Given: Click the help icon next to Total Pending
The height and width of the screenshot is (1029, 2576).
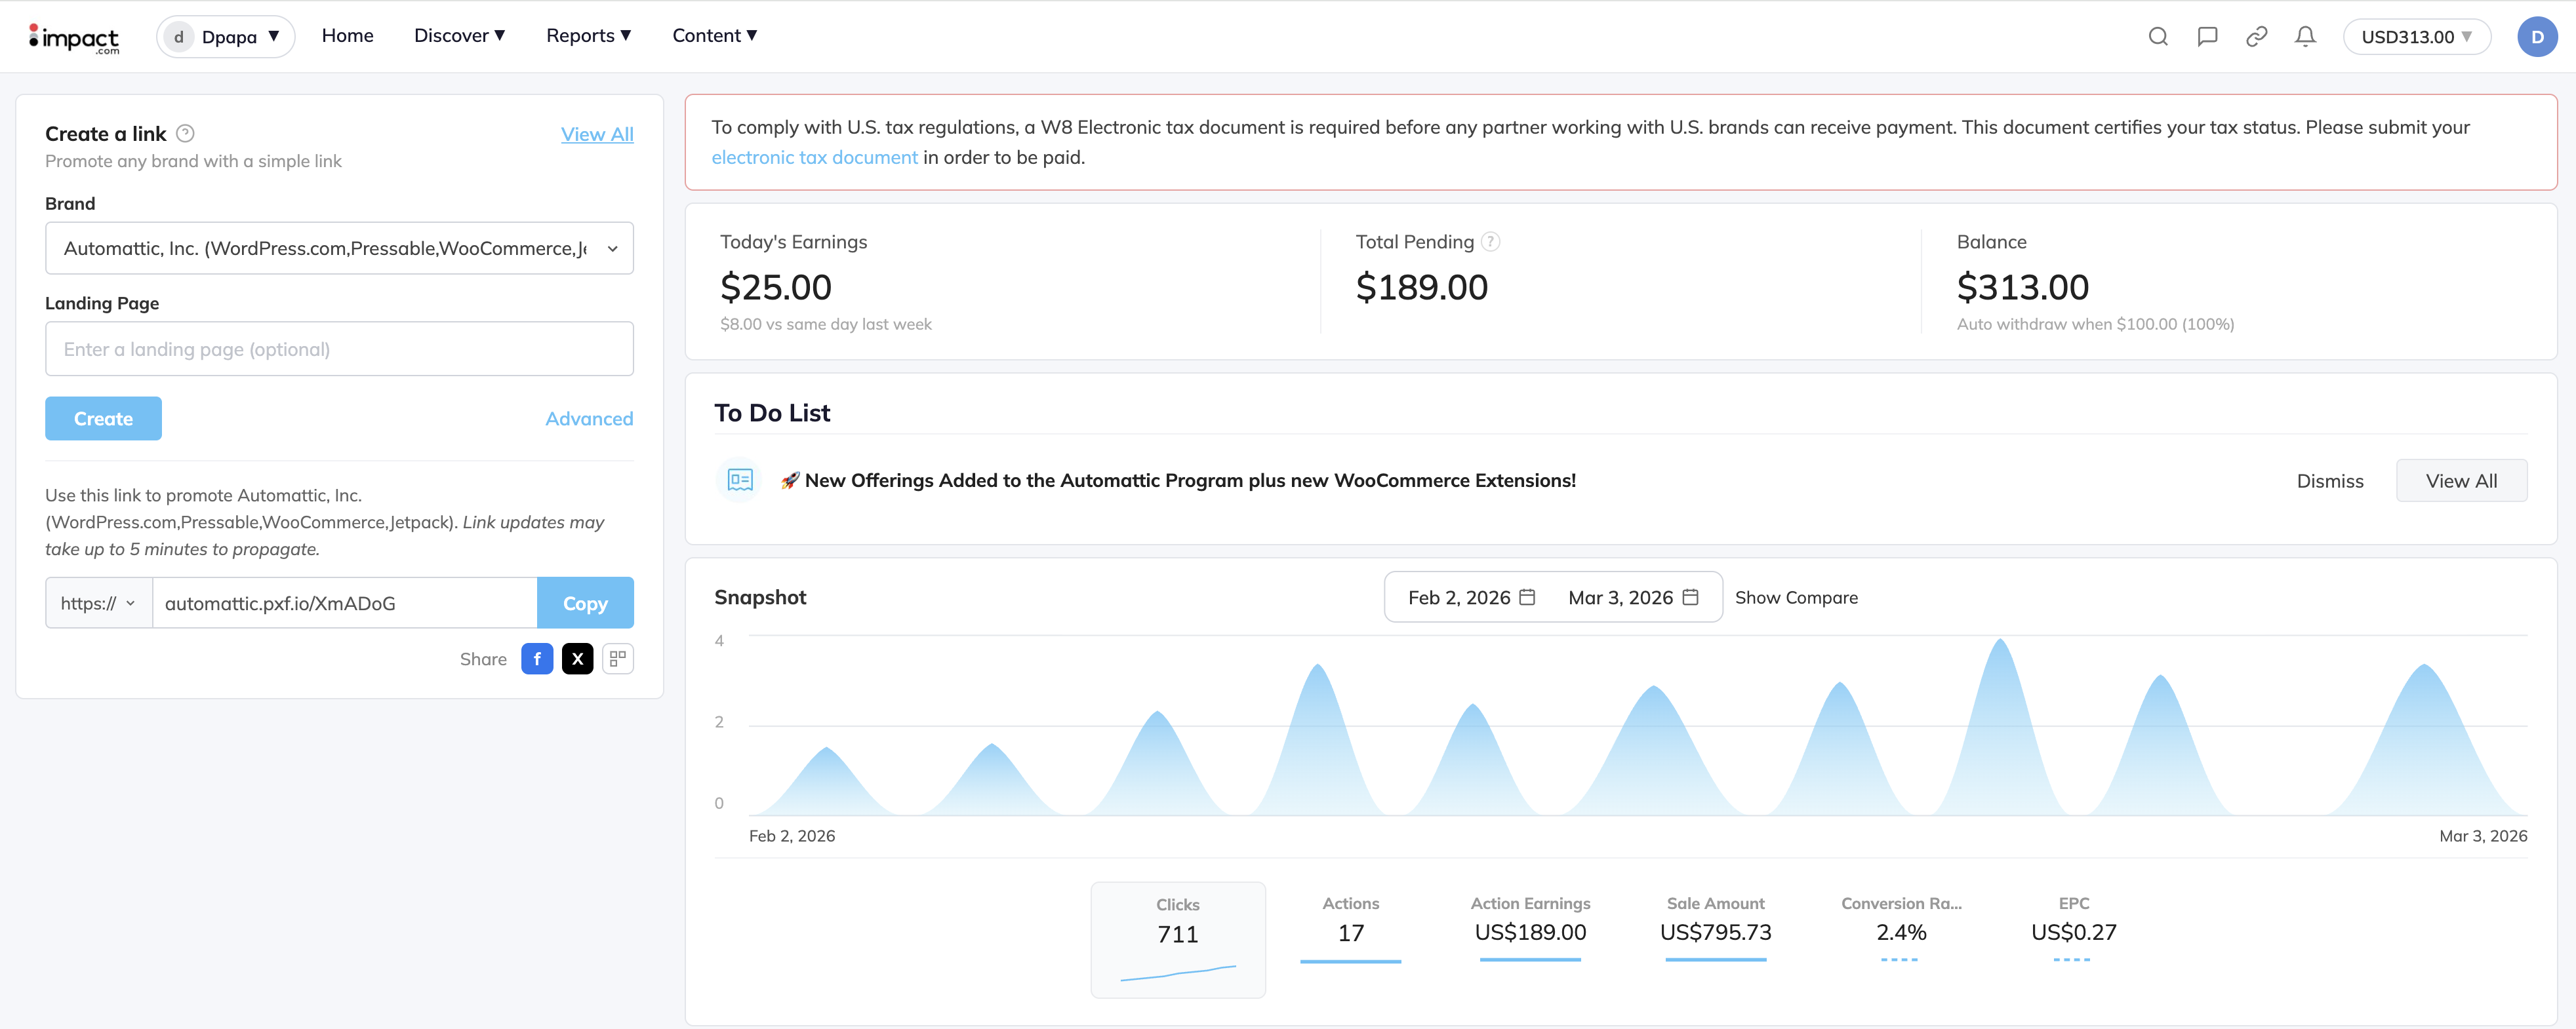Looking at the screenshot, I should pos(1489,241).
